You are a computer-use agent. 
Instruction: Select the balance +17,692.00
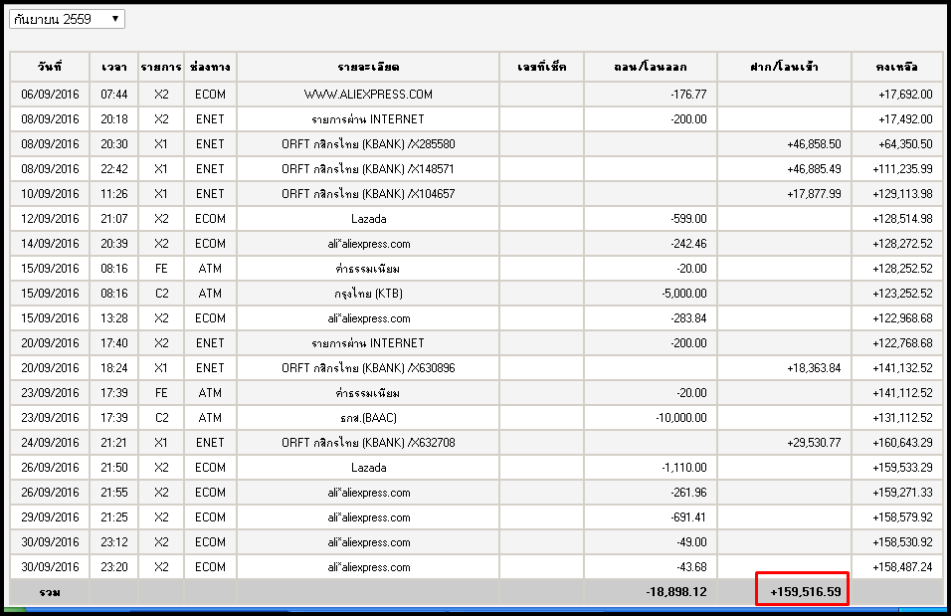[x=905, y=95]
